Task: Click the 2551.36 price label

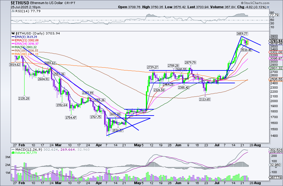Action: [59, 74]
